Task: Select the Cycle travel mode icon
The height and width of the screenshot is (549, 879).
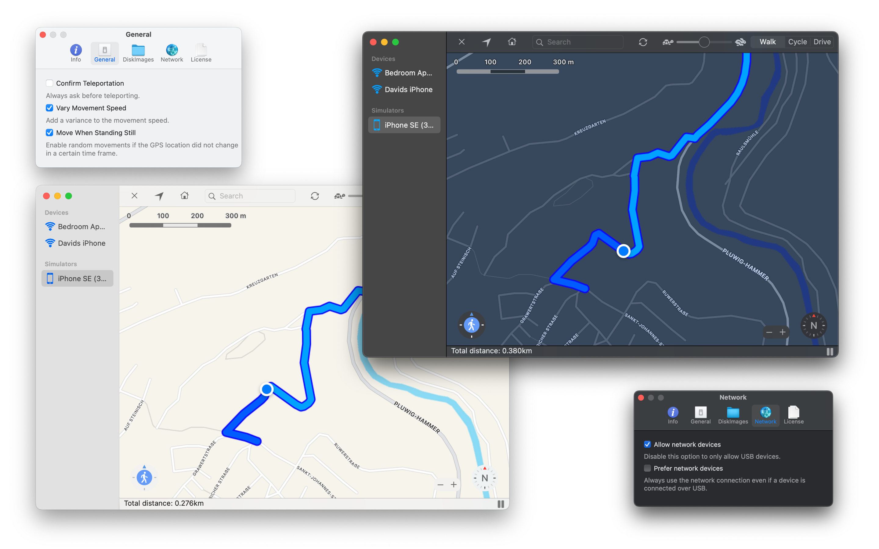Action: tap(795, 42)
